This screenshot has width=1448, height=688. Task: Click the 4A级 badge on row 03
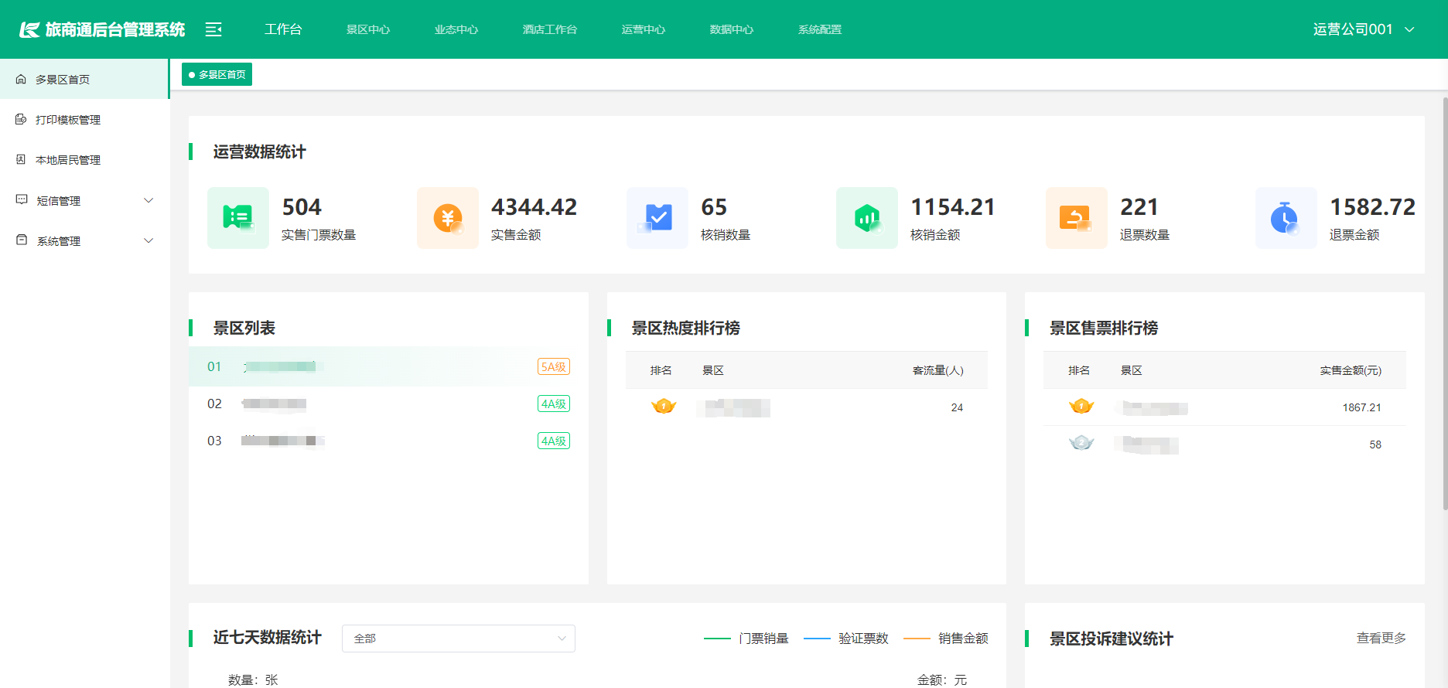point(554,441)
